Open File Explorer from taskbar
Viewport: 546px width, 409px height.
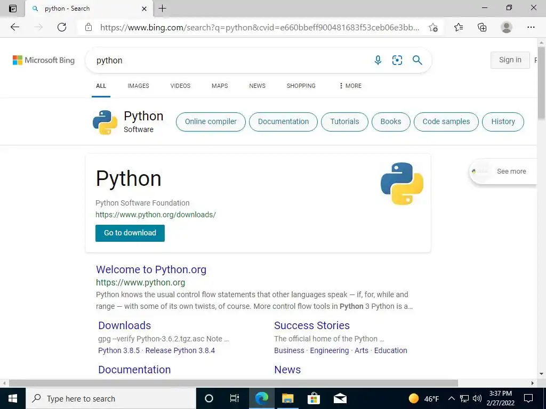click(x=287, y=398)
